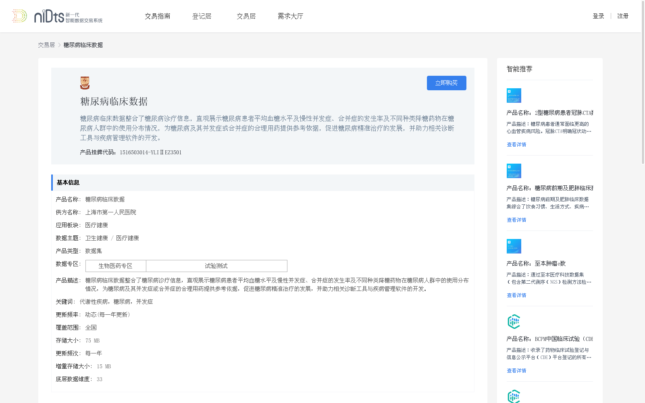Click data theme 卫生健康
Image resolution: width=645 pixels, height=403 pixels.
[x=97, y=238]
